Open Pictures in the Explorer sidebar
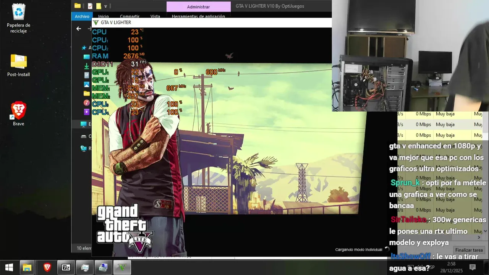This screenshot has width=489, height=275. [87, 84]
